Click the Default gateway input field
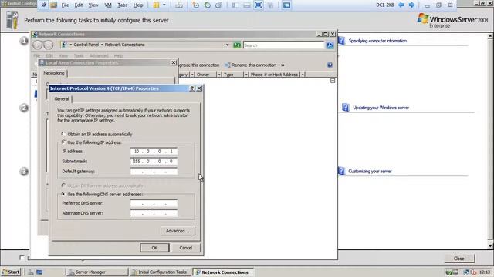Viewport: 494px width, 277px height. tap(154, 172)
